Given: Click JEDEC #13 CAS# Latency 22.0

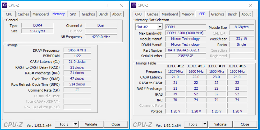Looking at the screenshot, I should pyautogui.click(x=196, y=77).
